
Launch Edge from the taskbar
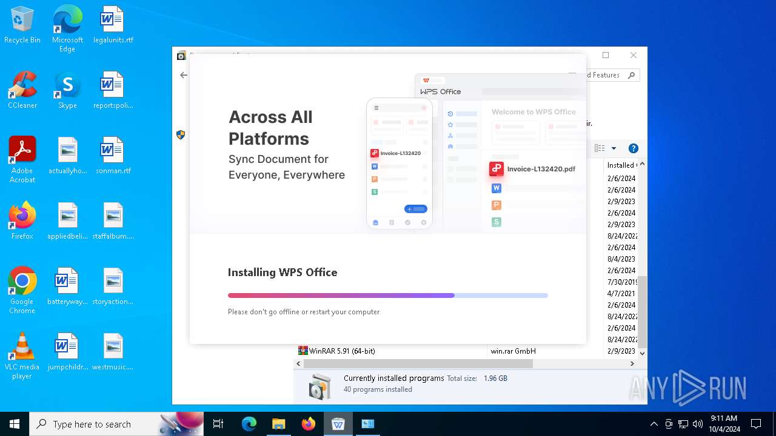[249, 424]
